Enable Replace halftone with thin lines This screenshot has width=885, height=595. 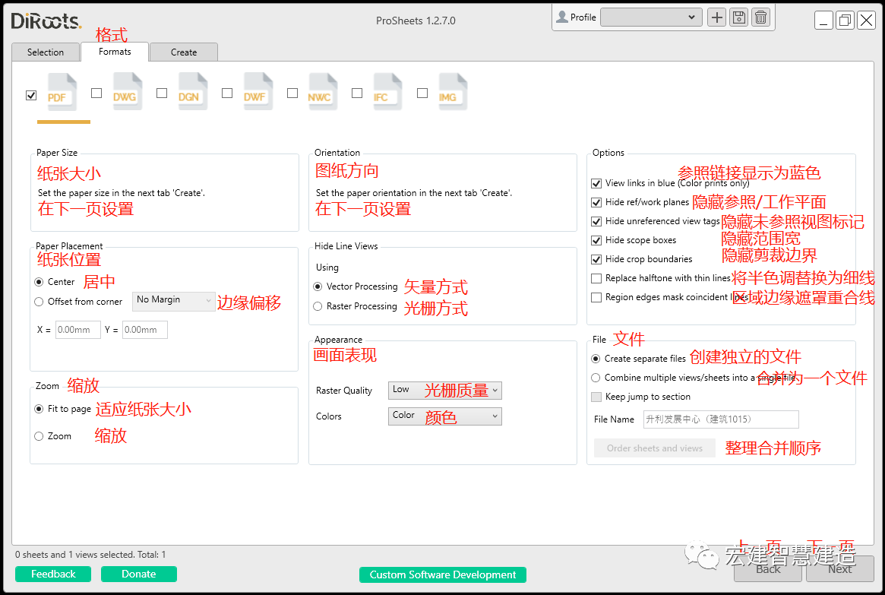point(596,278)
